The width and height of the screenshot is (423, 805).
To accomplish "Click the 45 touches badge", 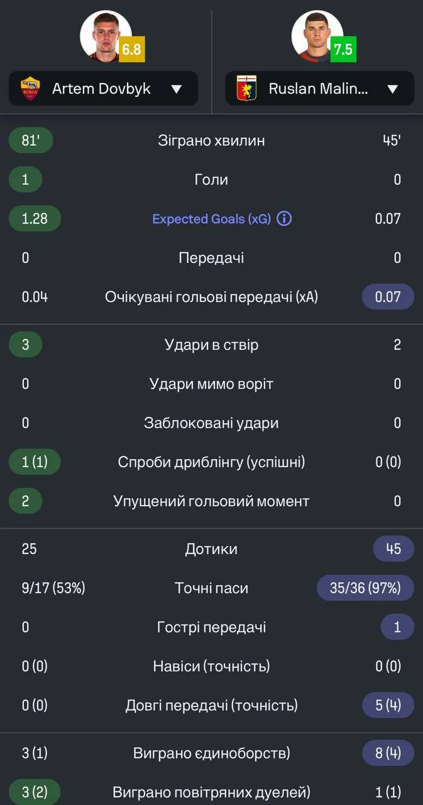I will click(x=393, y=549).
